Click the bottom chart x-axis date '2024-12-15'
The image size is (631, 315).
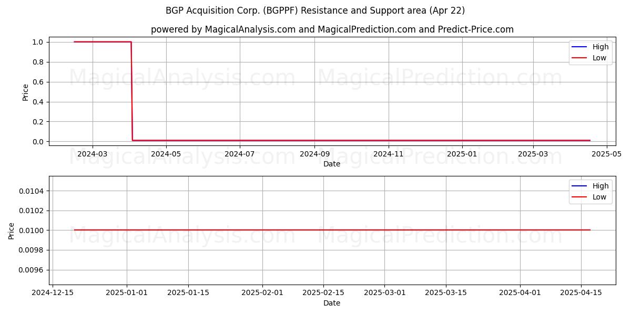[52, 293]
